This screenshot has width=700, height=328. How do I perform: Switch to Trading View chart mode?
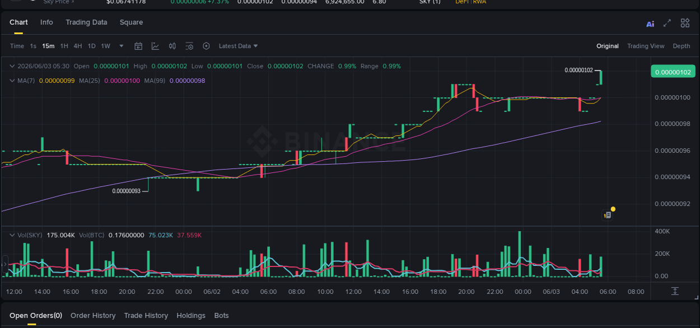[646, 46]
